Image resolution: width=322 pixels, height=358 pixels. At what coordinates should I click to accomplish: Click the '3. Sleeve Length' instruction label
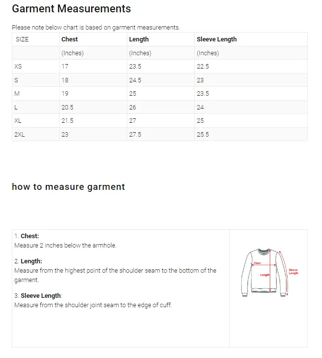click(x=38, y=296)
